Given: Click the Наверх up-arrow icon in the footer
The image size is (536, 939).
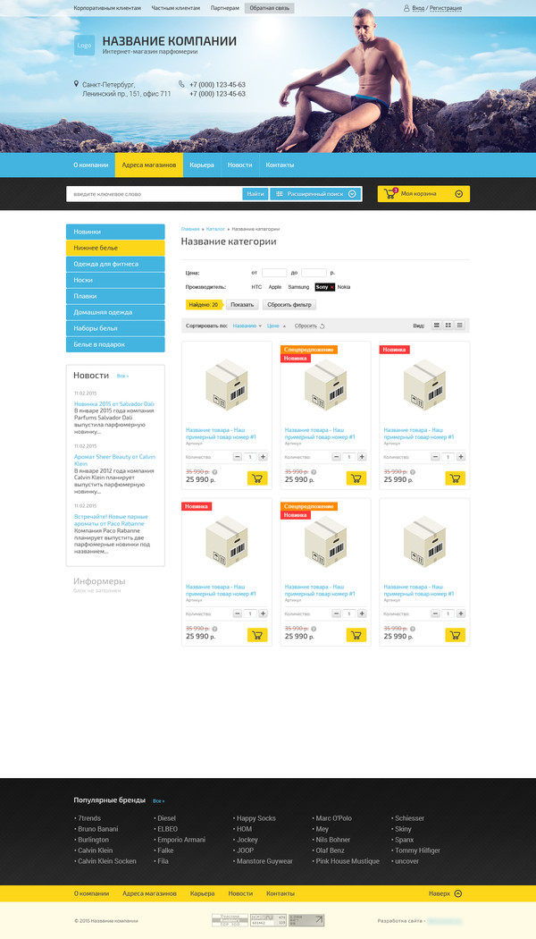Looking at the screenshot, I should coord(458,893).
